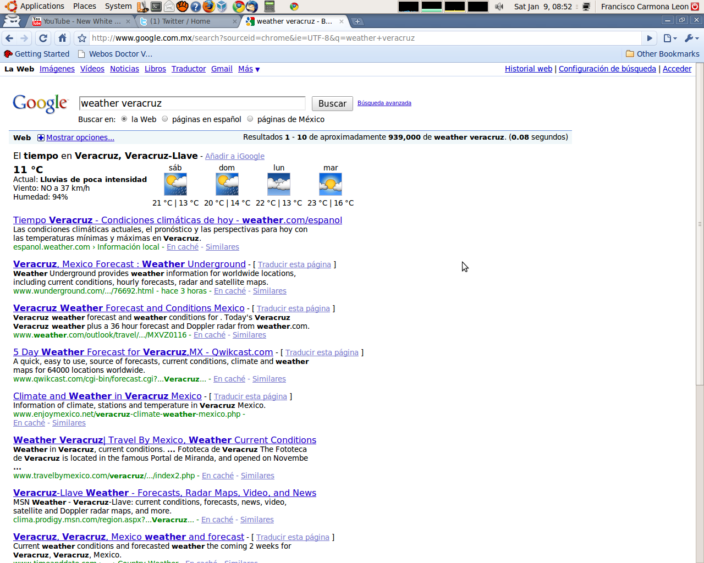Bookmark this page with the star icon
The width and height of the screenshot is (704, 563).
[x=82, y=38]
